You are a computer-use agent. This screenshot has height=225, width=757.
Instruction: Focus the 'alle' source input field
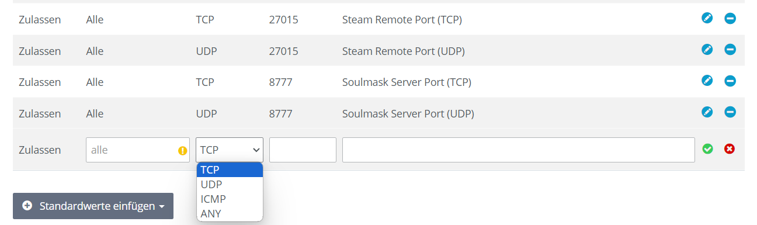[138, 150]
